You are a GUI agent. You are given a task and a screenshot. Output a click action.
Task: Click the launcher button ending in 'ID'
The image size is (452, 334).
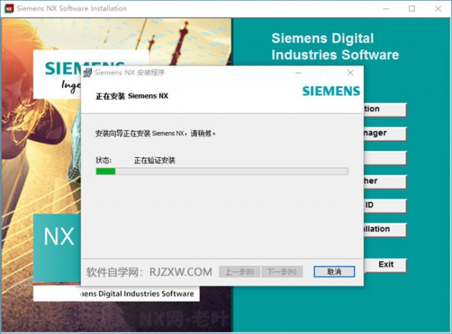386,205
